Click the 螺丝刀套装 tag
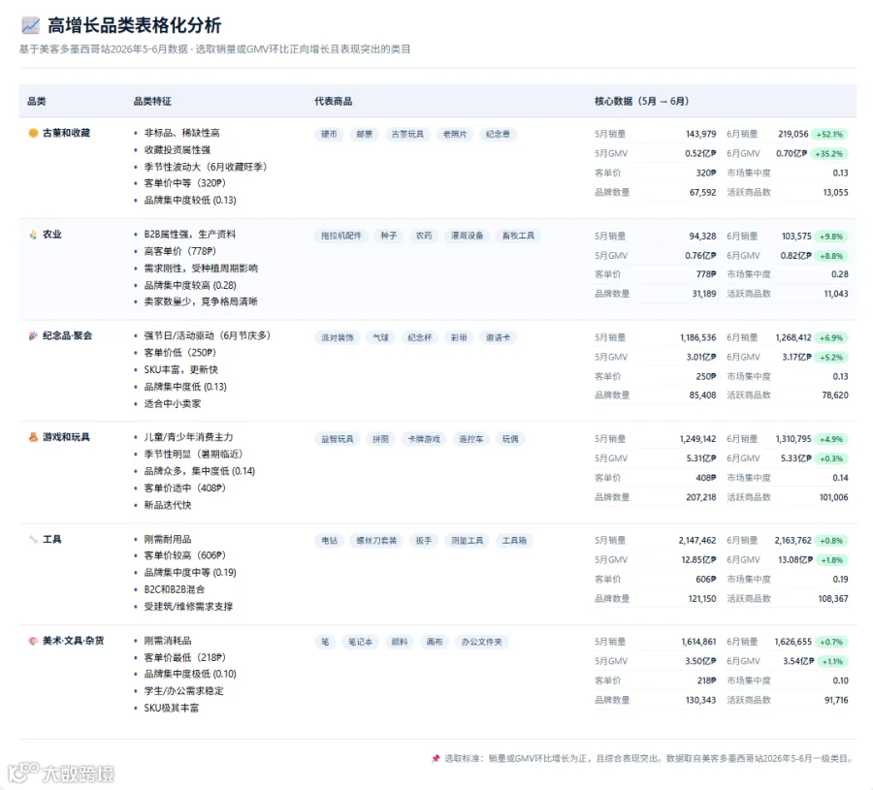 click(x=376, y=540)
